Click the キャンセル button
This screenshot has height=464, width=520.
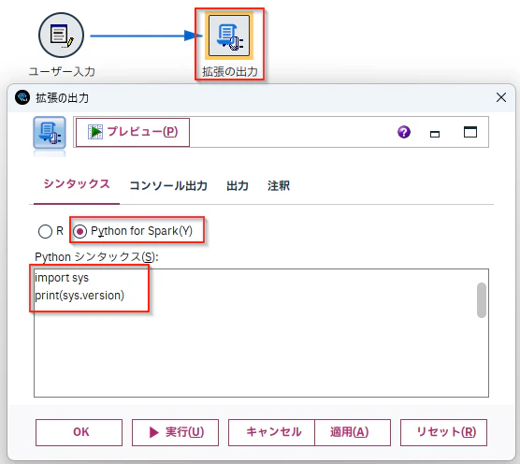pyautogui.click(x=271, y=432)
